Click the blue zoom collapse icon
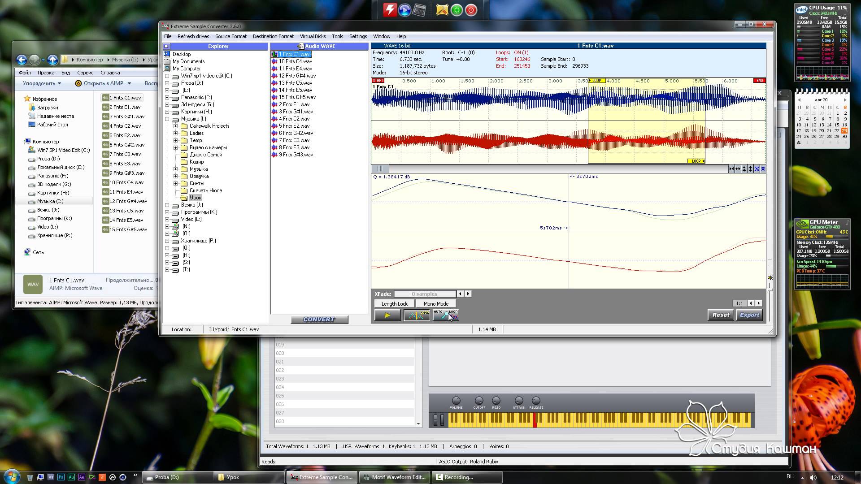This screenshot has height=484, width=861. pos(763,169)
